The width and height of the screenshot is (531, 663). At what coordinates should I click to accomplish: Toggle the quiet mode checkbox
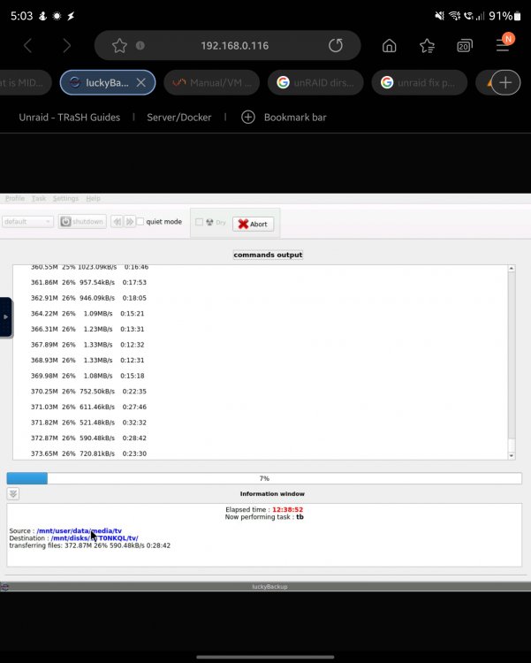tap(140, 221)
